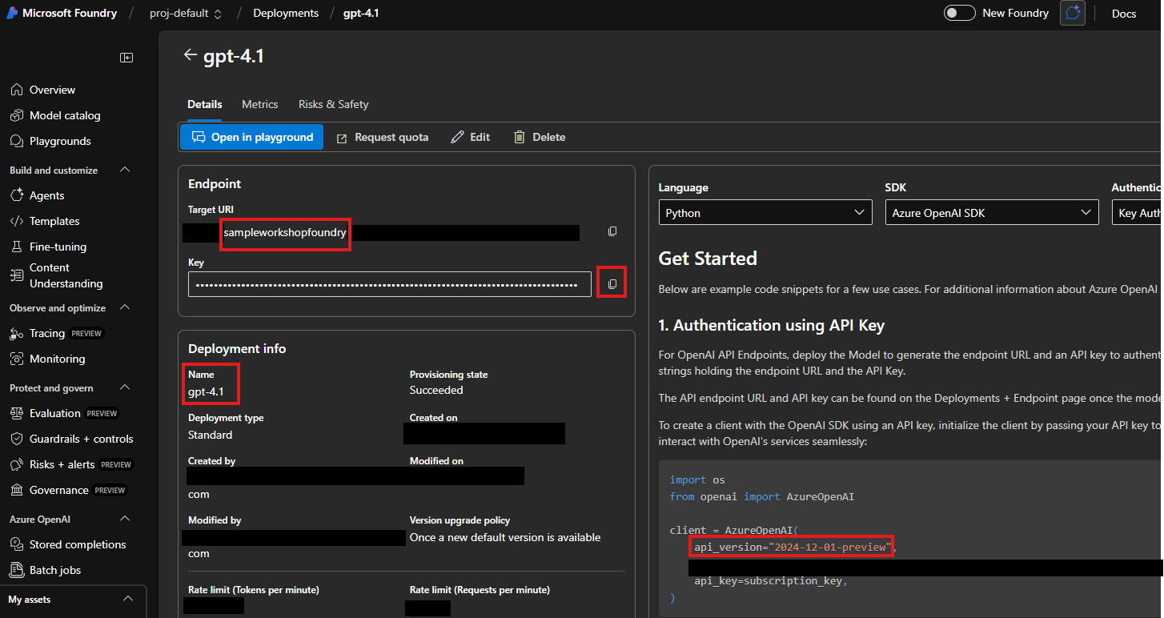Switch to the Metrics tab

(260, 104)
